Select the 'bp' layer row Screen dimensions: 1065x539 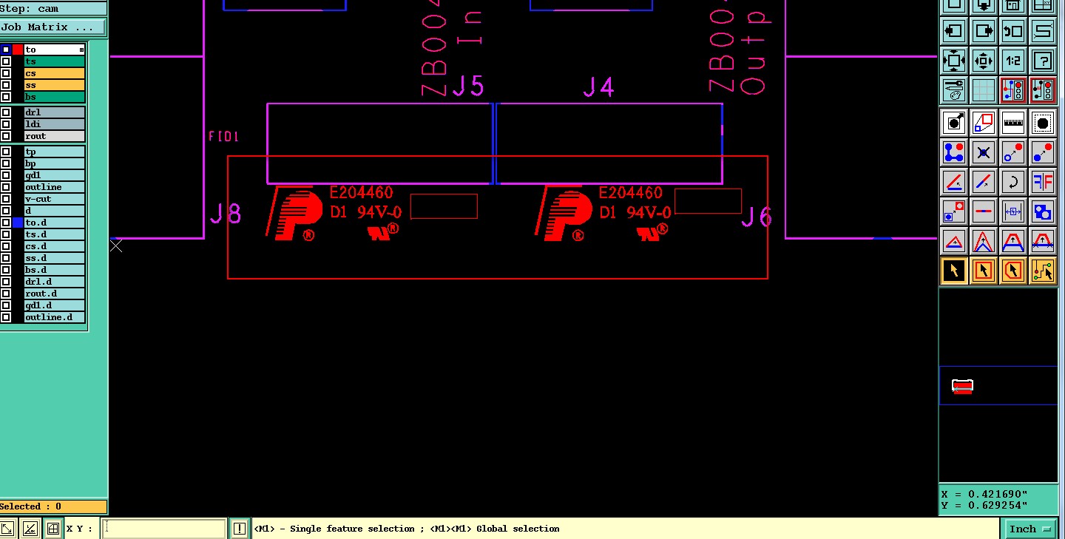[x=55, y=163]
